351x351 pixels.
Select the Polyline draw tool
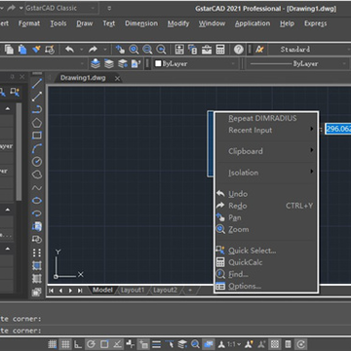click(37, 109)
